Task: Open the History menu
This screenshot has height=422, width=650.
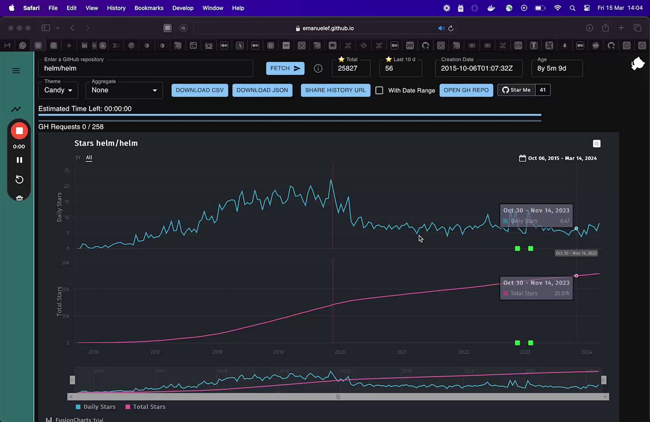Action: tap(116, 8)
